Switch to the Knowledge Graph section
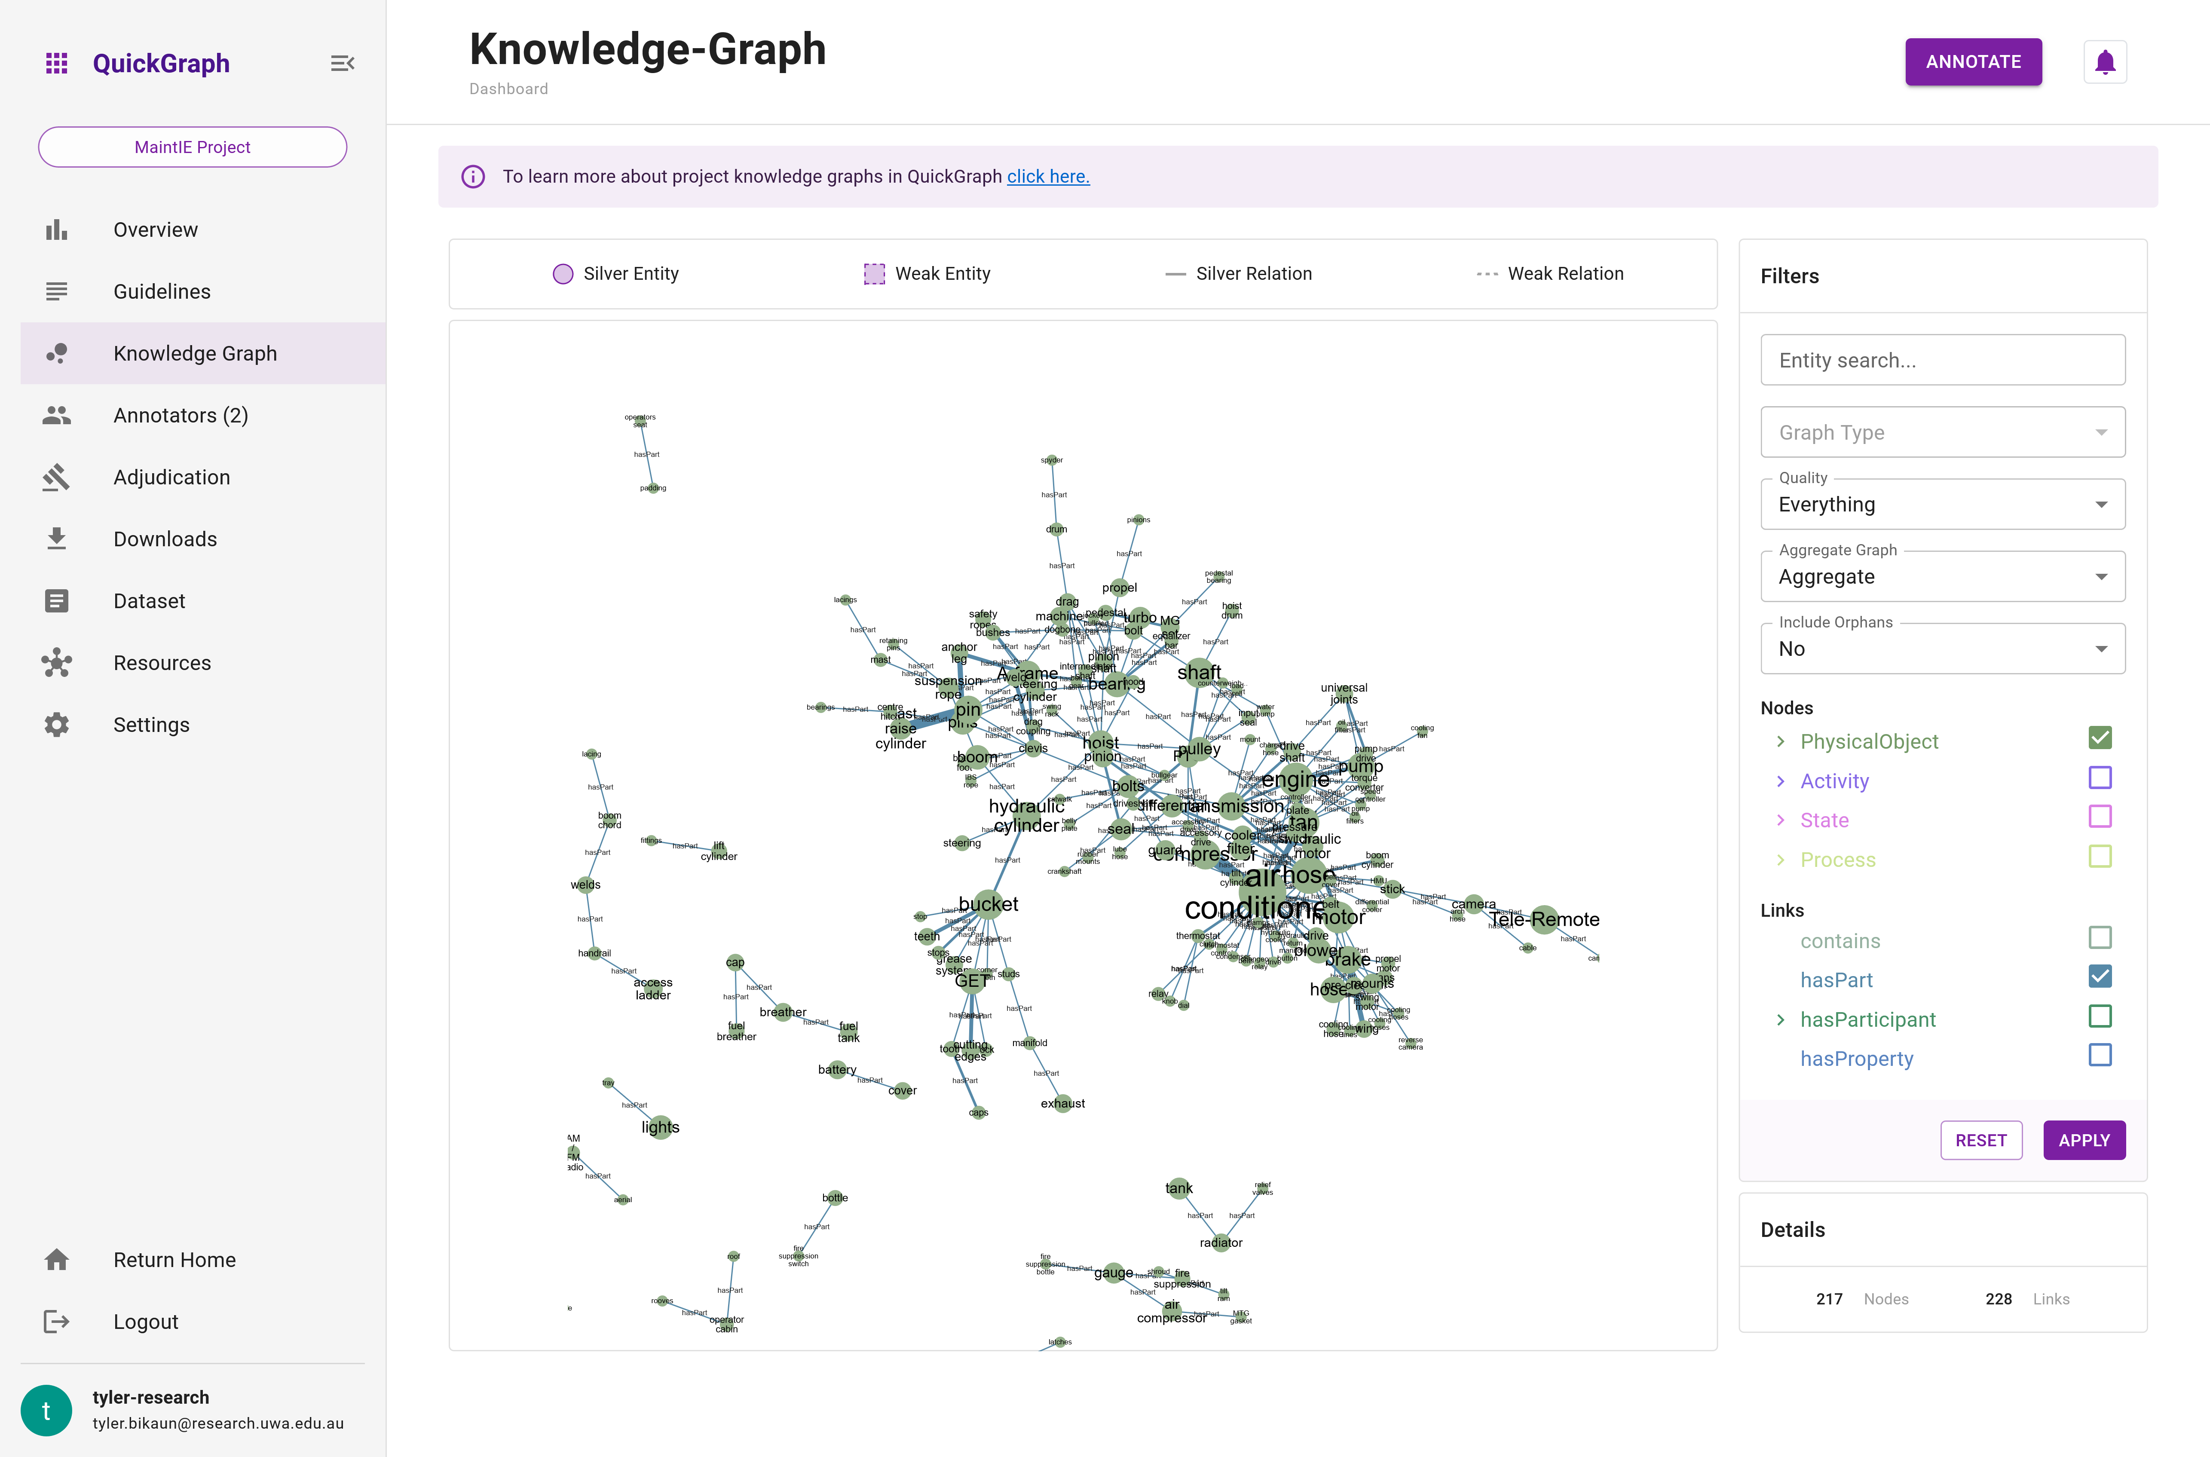 195,353
